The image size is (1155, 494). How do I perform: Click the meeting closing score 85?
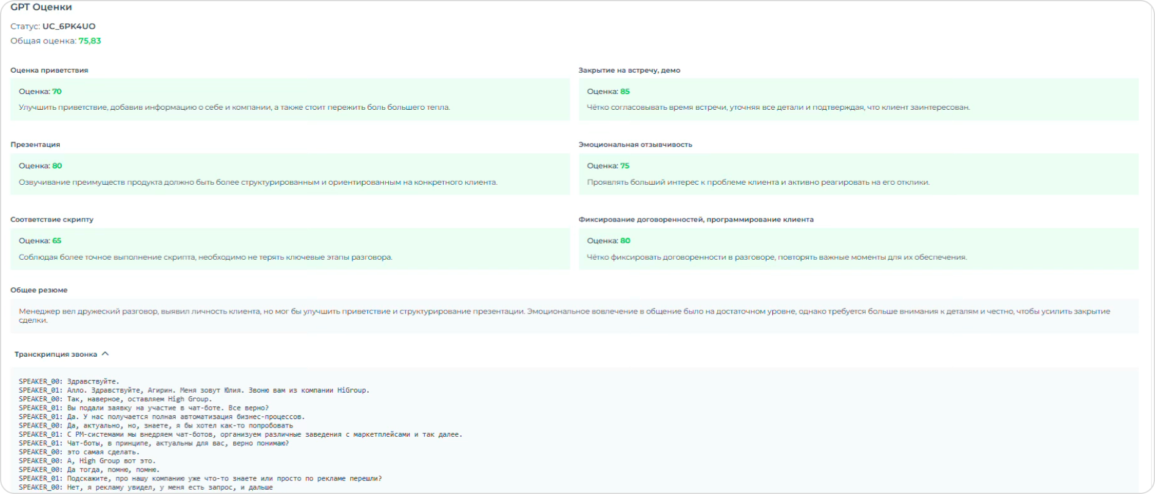[x=625, y=91]
